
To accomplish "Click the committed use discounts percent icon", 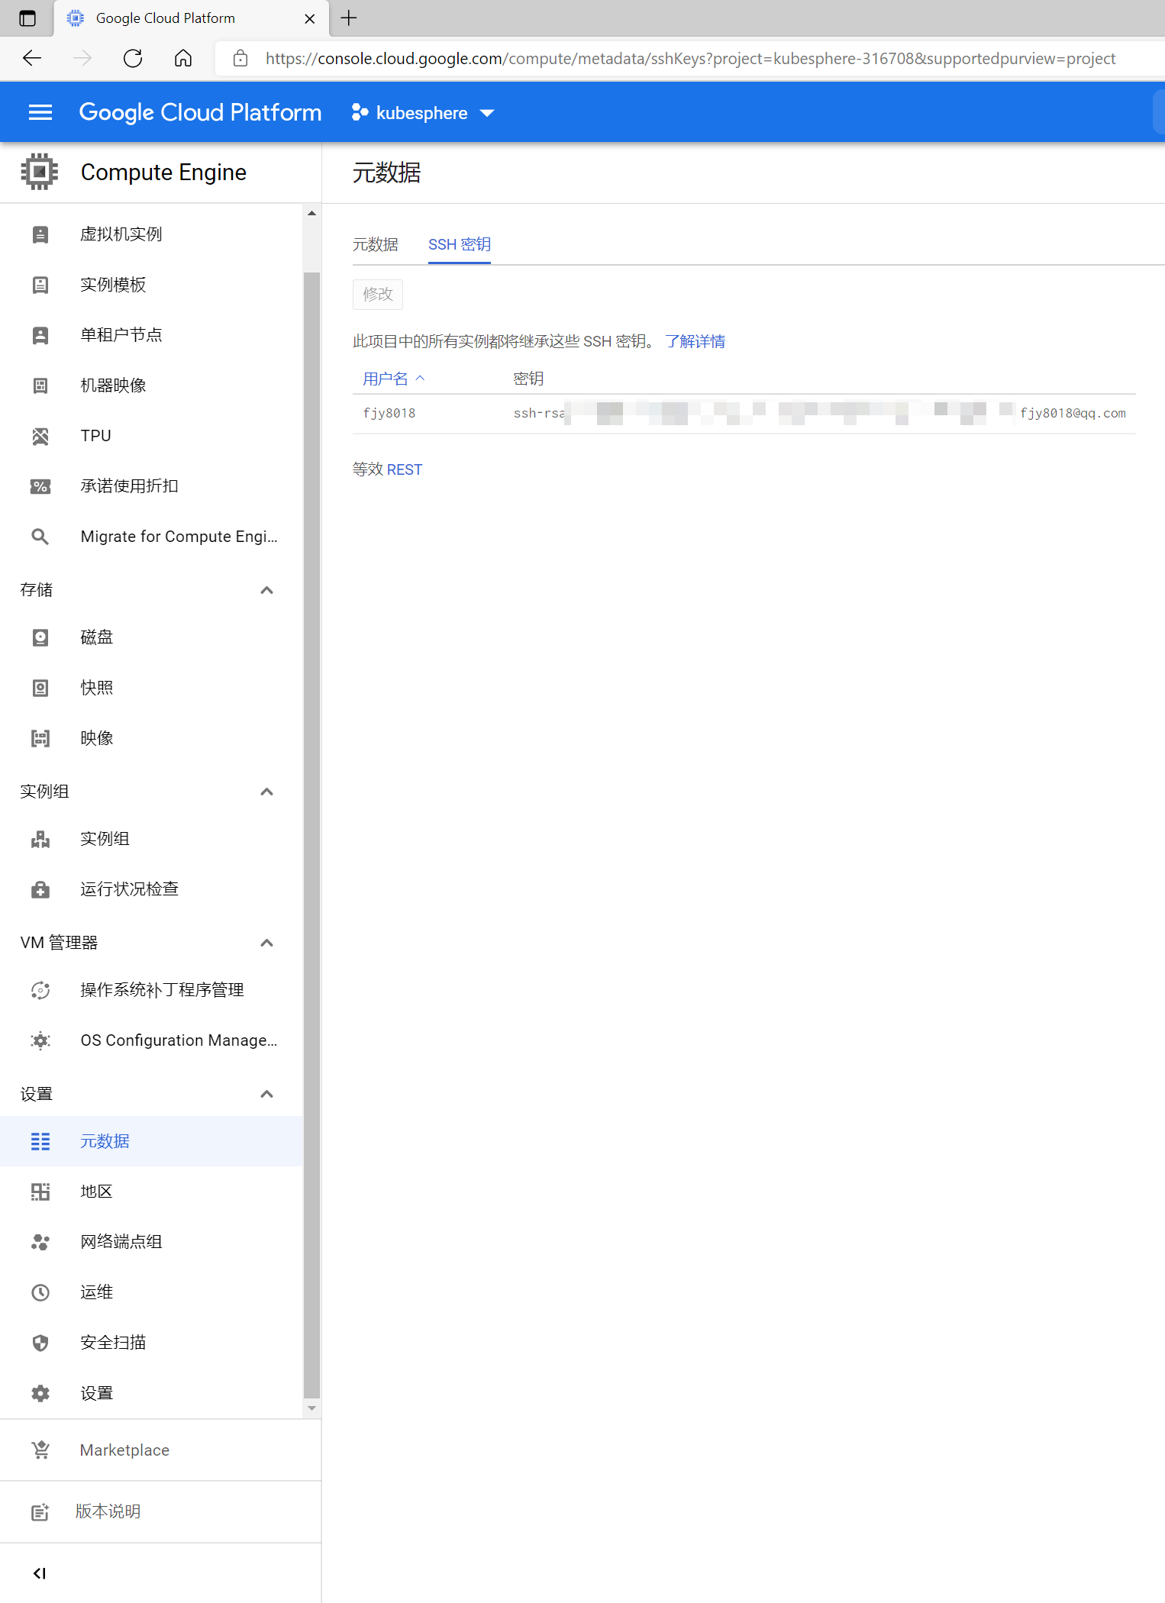I will [40, 486].
